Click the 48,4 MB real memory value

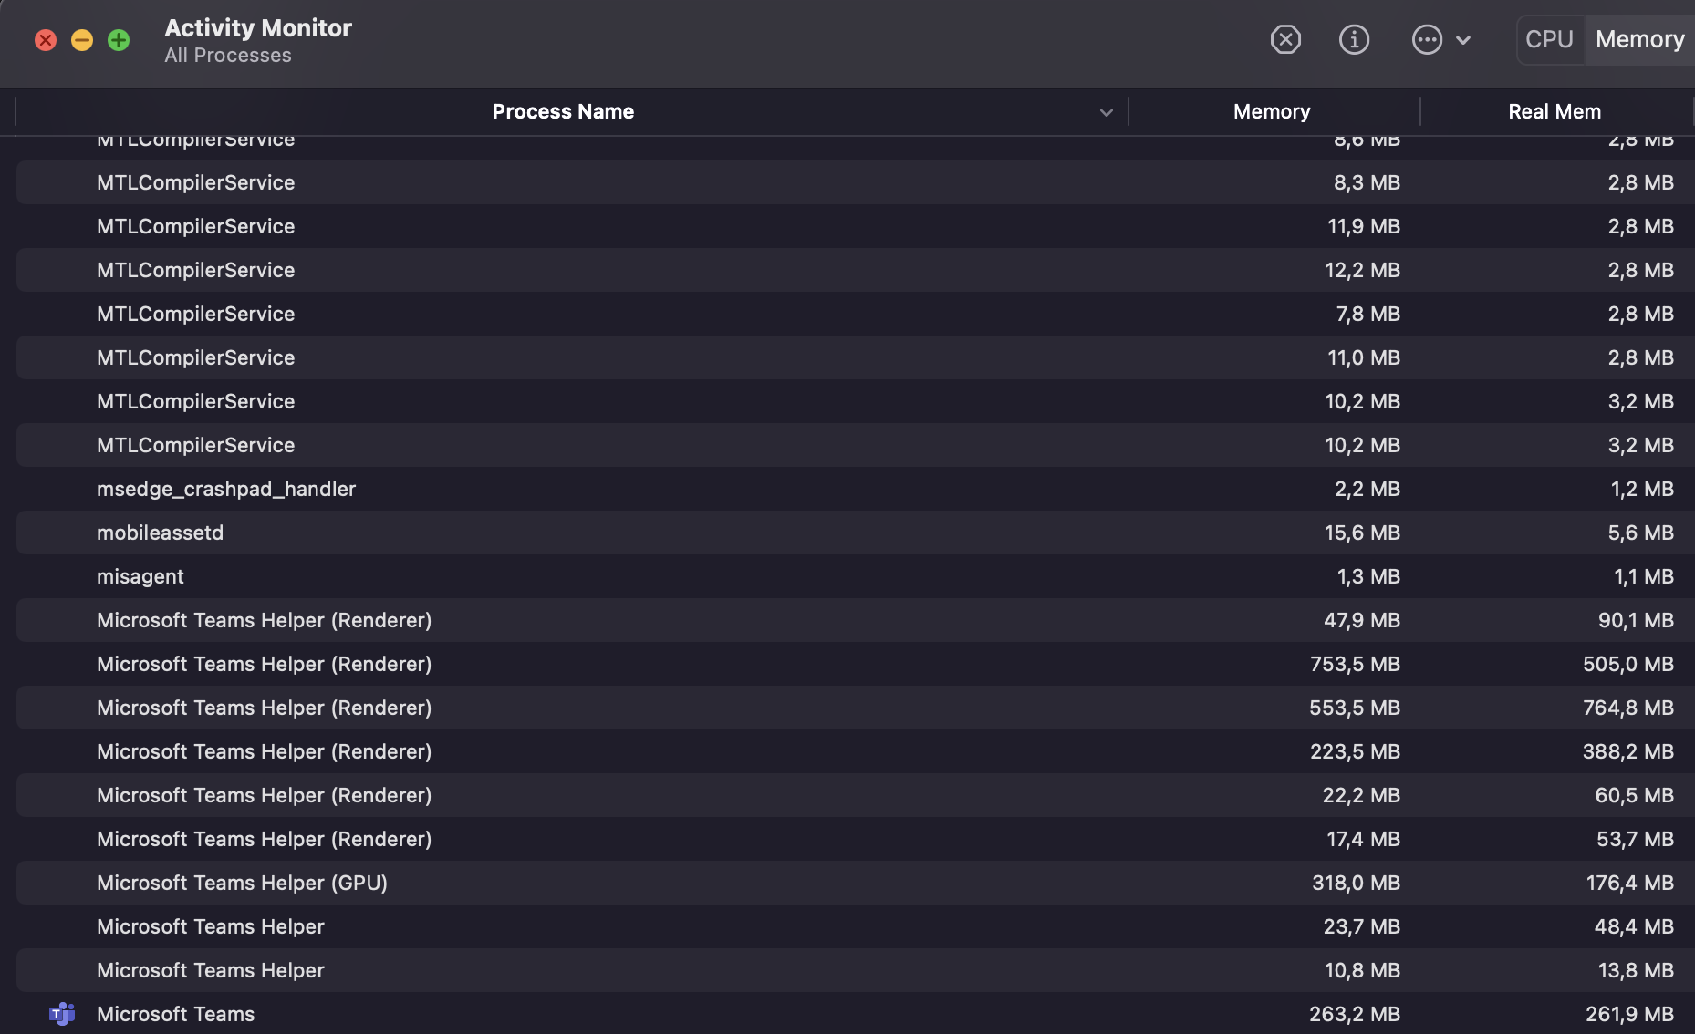point(1634,926)
